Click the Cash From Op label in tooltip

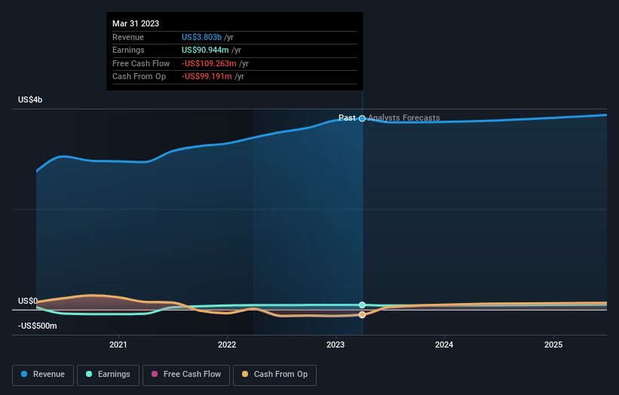pyautogui.click(x=139, y=77)
